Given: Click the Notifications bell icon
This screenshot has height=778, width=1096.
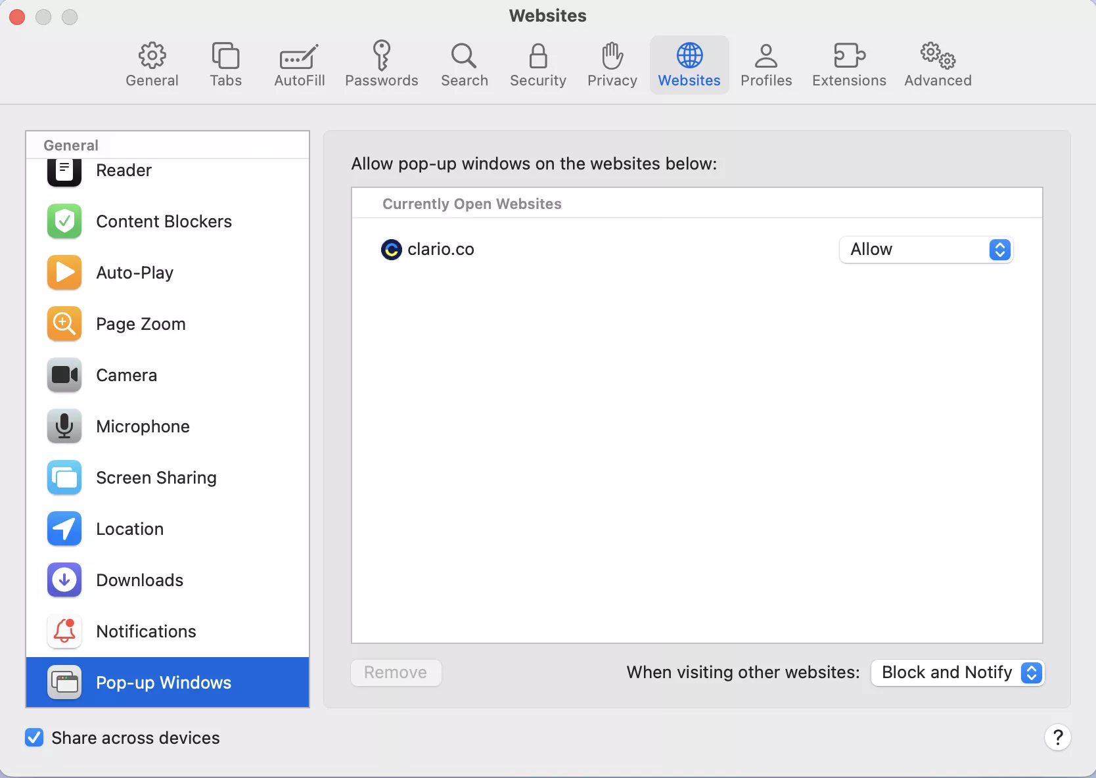Looking at the screenshot, I should [x=64, y=631].
